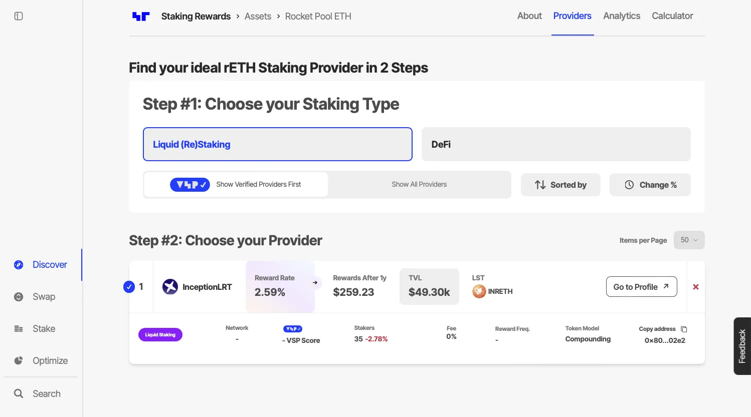This screenshot has width=751, height=417.
Task: Click the clock icon in Change %
Action: pos(629,185)
